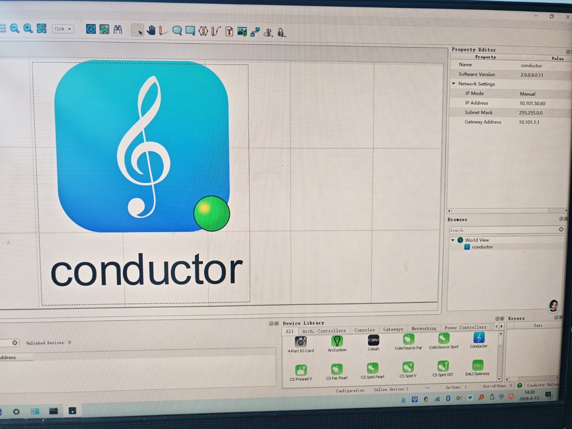Select the CS Spot Pearl device
Image resolution: width=572 pixels, height=429 pixels.
tap(373, 371)
